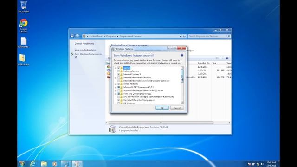297x167 pixels.
Task: Uncheck the Internet Explorer 9 checkbox
Action: tap(119, 74)
